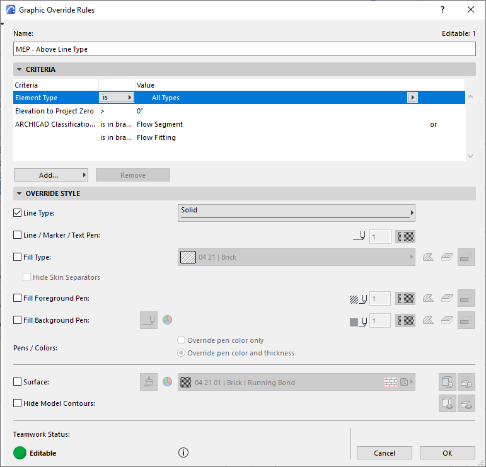The image size is (486, 467).
Task: Click the Archicad app icon in title bar
Action: tap(11, 9)
